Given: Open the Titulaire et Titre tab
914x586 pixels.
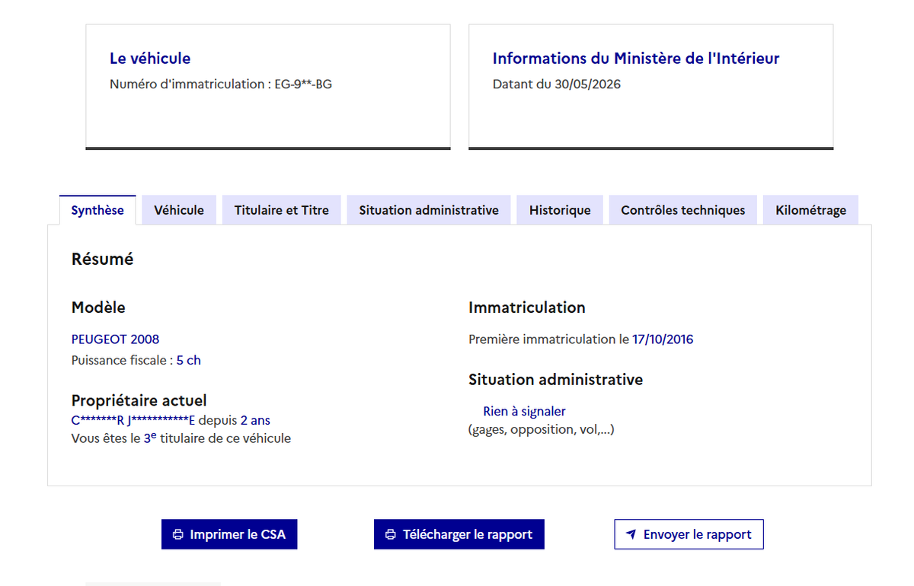Looking at the screenshot, I should tap(282, 210).
